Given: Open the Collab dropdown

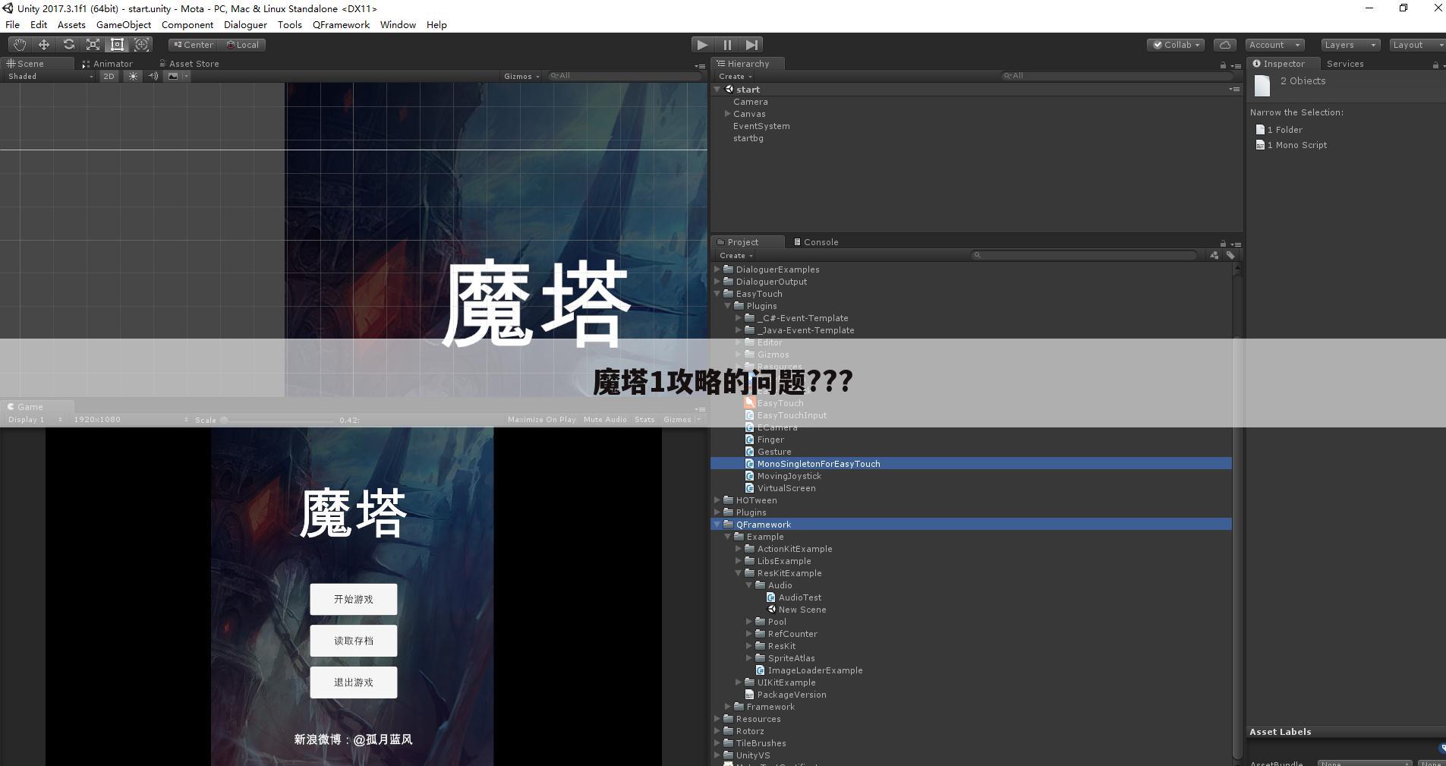Looking at the screenshot, I should pyautogui.click(x=1176, y=45).
